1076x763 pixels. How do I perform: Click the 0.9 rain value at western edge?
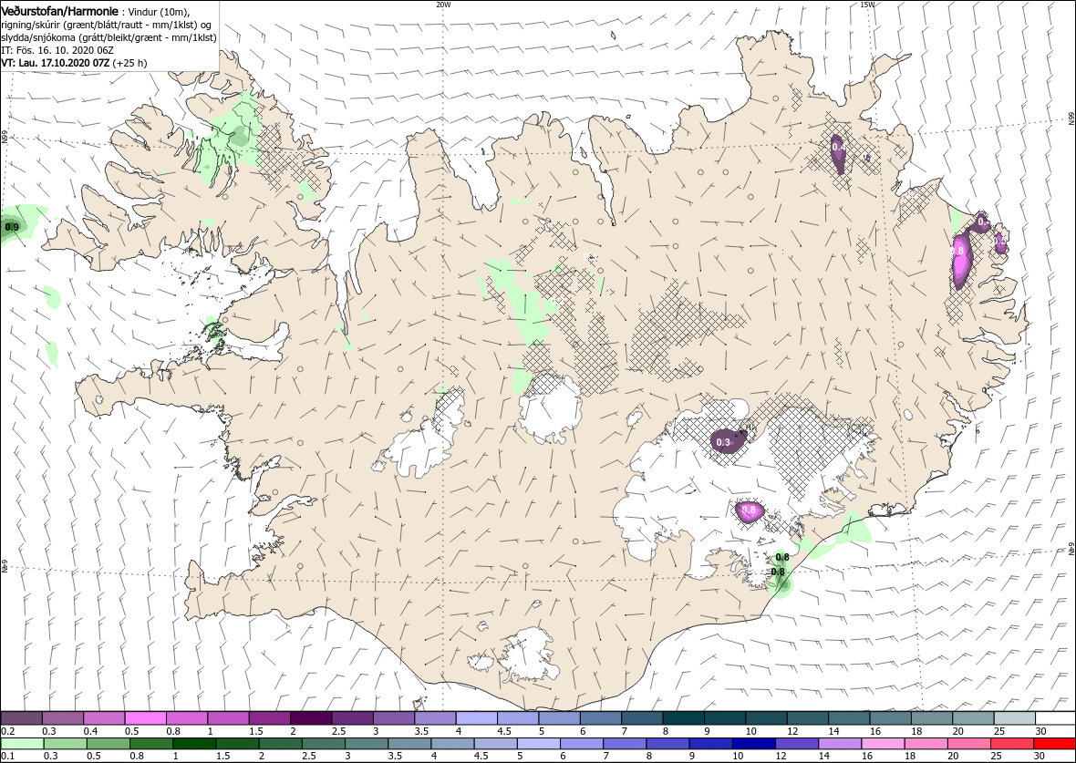12,227
